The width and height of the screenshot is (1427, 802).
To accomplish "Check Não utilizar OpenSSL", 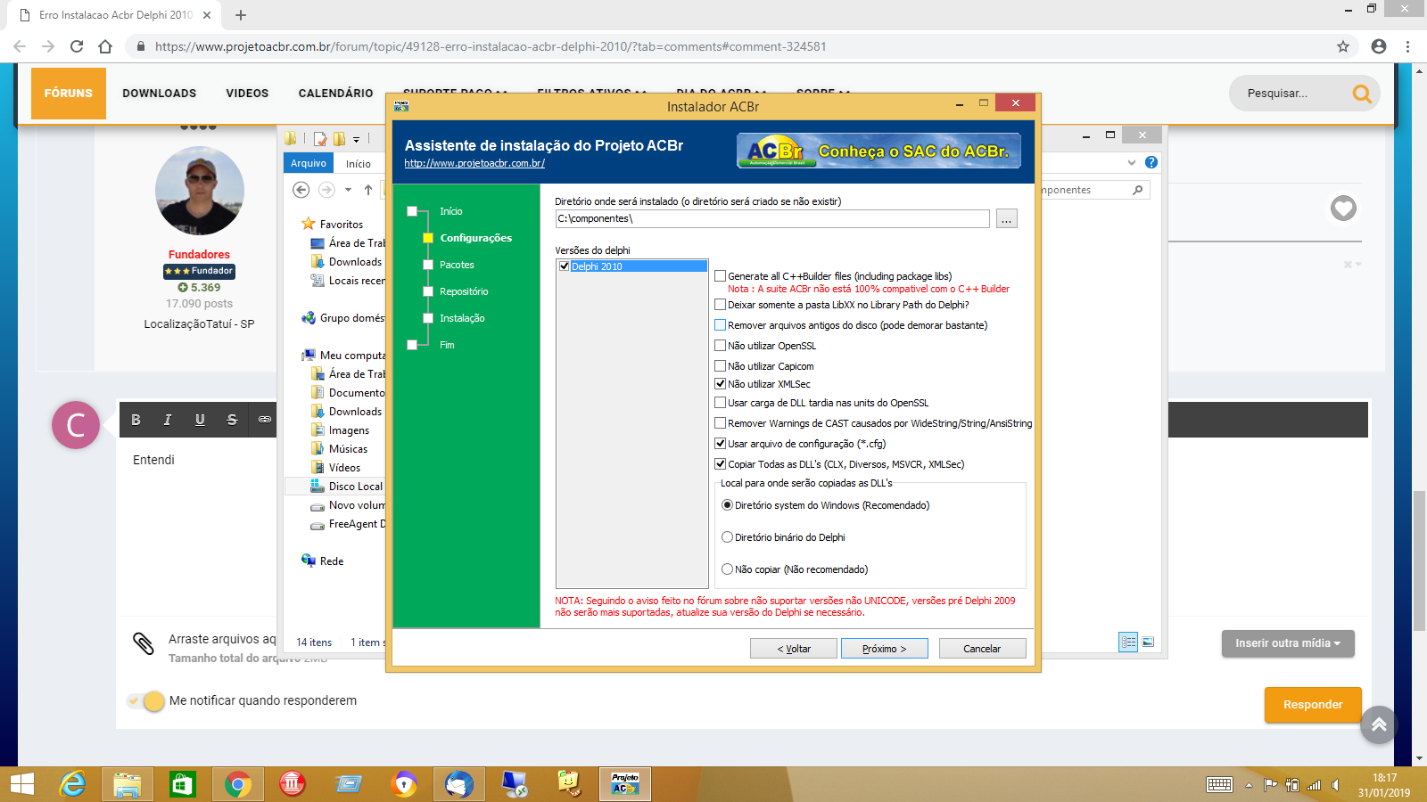I will pos(720,346).
